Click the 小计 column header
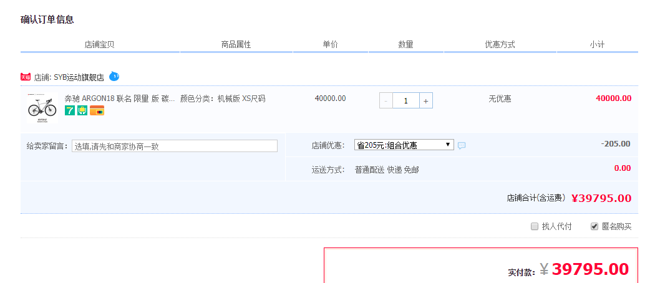This screenshot has width=655, height=283. click(597, 45)
